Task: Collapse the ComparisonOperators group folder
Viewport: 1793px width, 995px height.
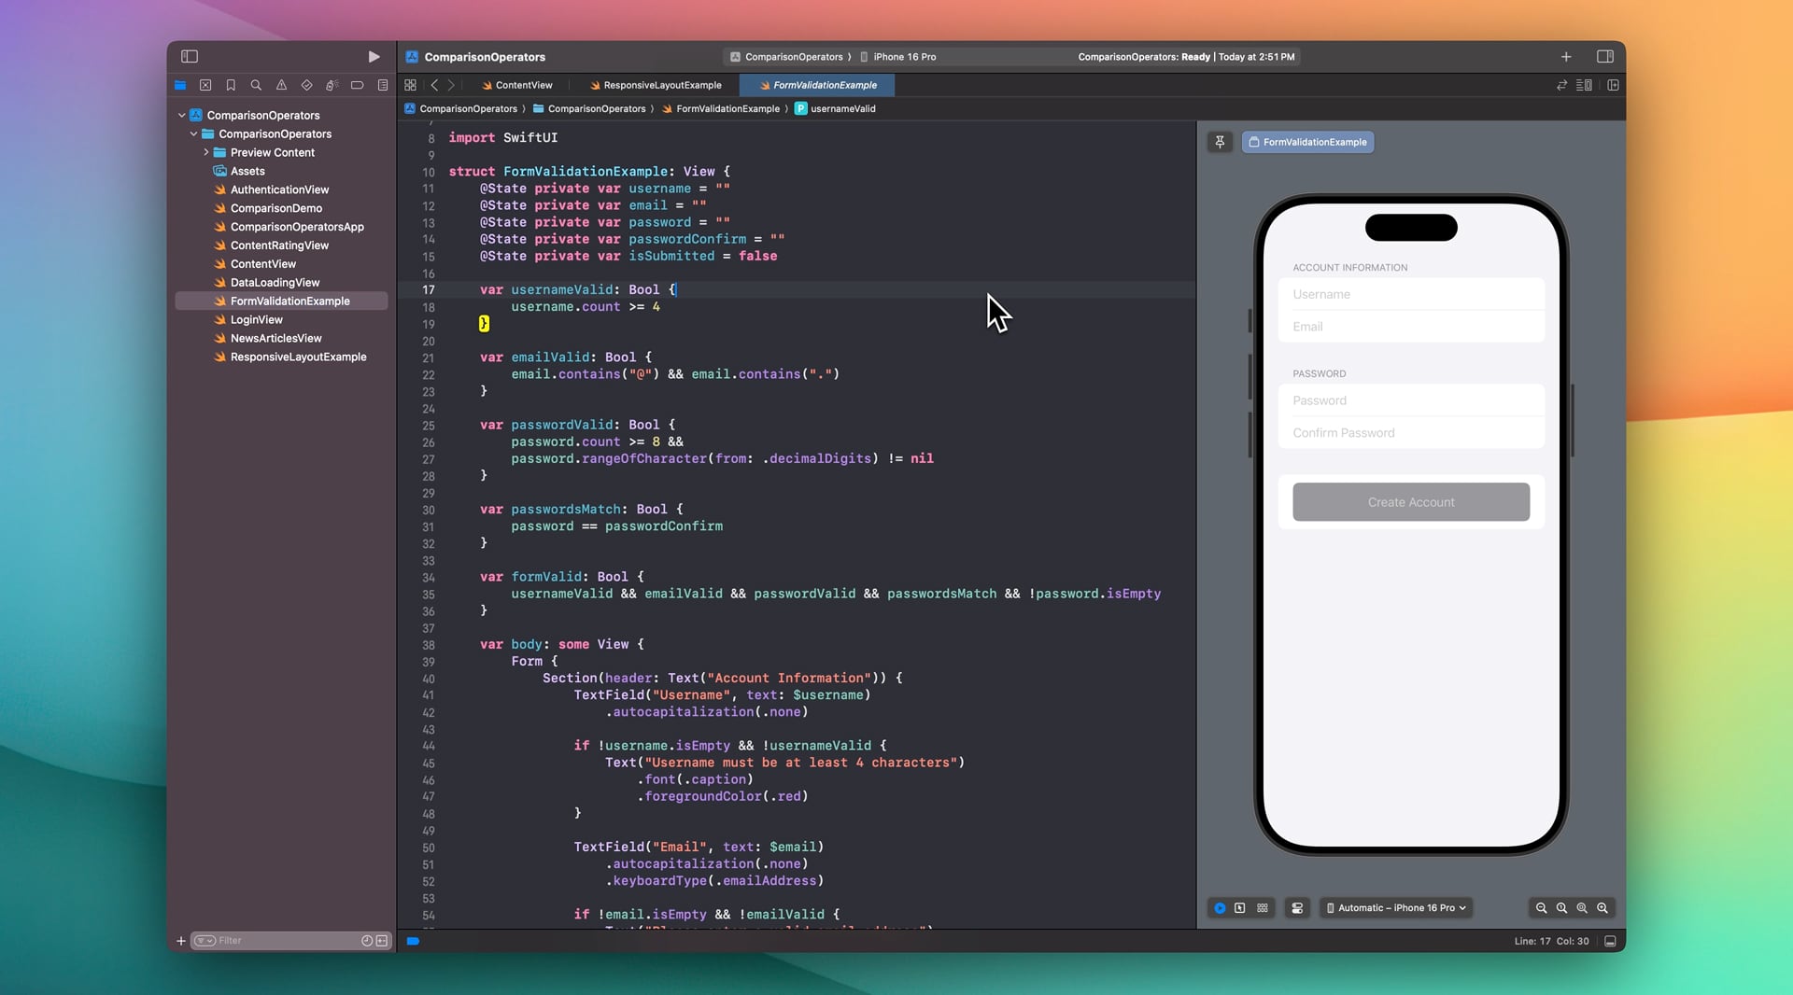Action: [193, 134]
